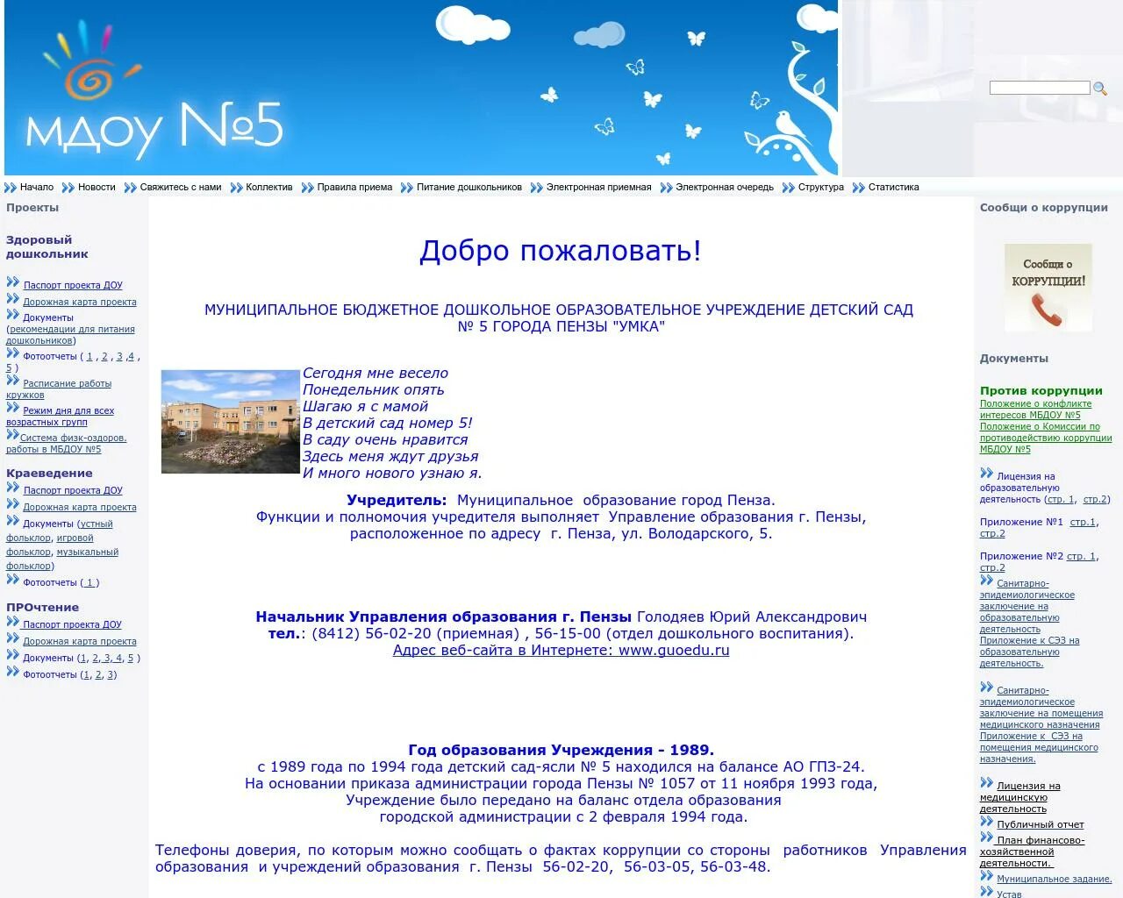The height and width of the screenshot is (898, 1123).
Task: Open the Публичный отчет link
Action: point(1041,824)
